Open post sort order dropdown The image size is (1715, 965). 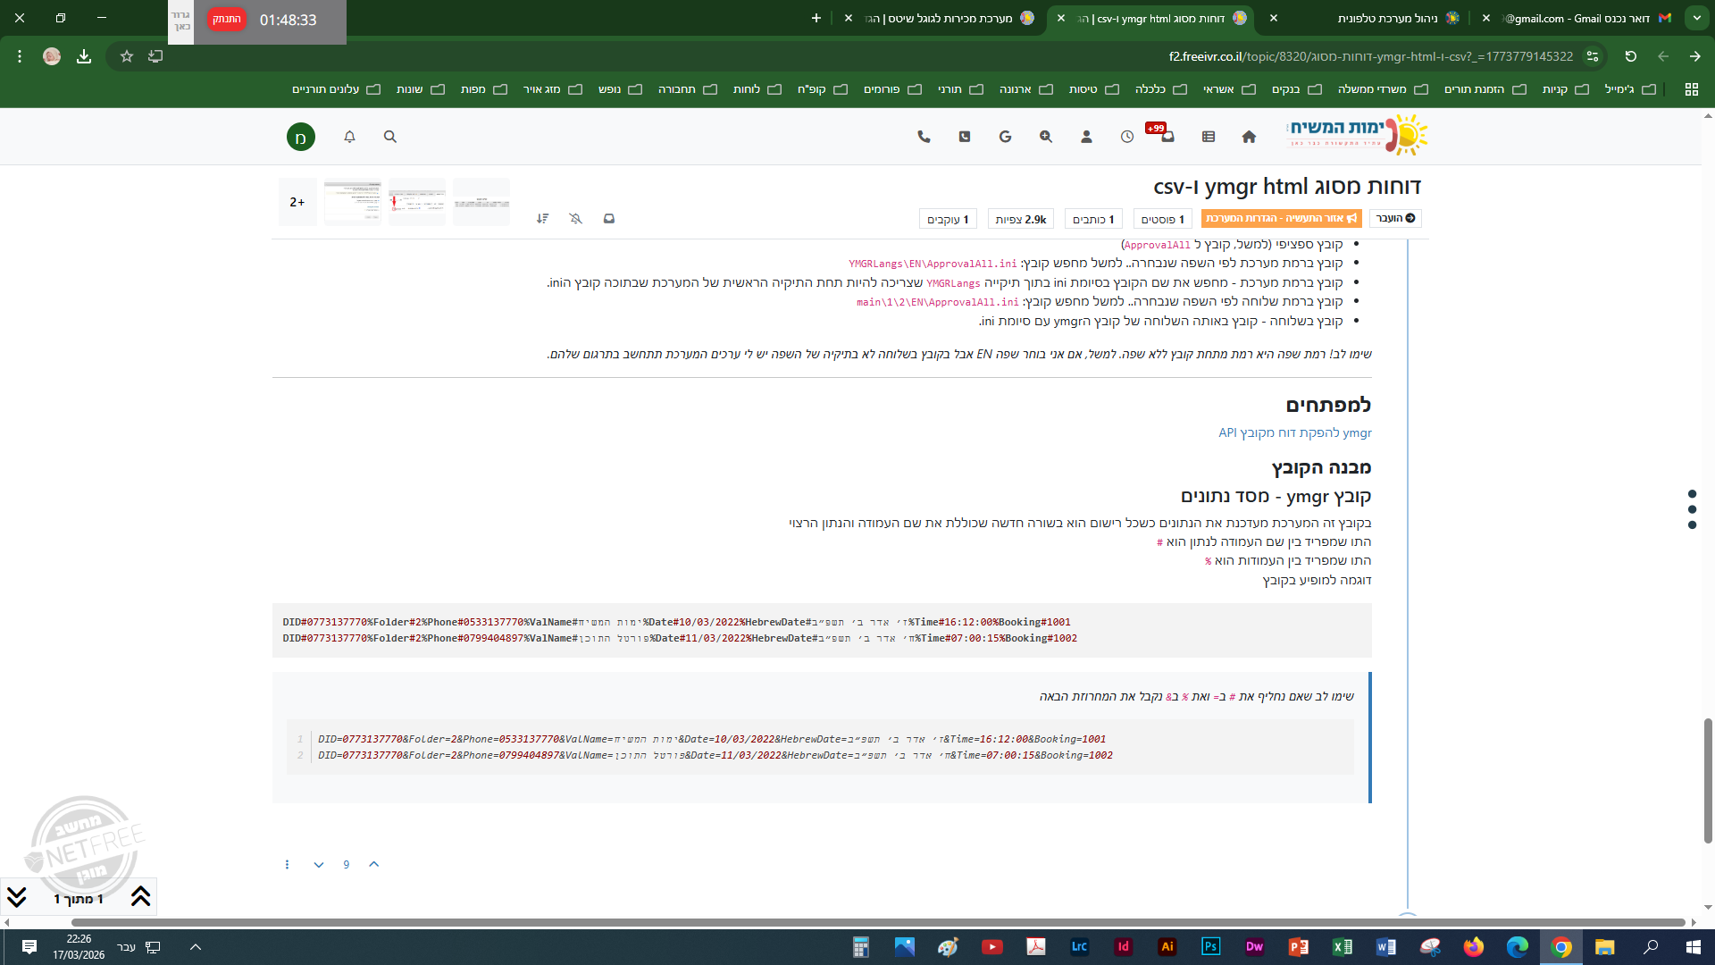point(542,219)
